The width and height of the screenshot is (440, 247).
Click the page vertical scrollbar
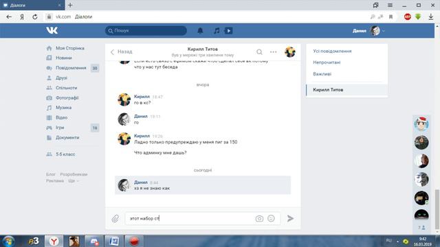(437, 209)
